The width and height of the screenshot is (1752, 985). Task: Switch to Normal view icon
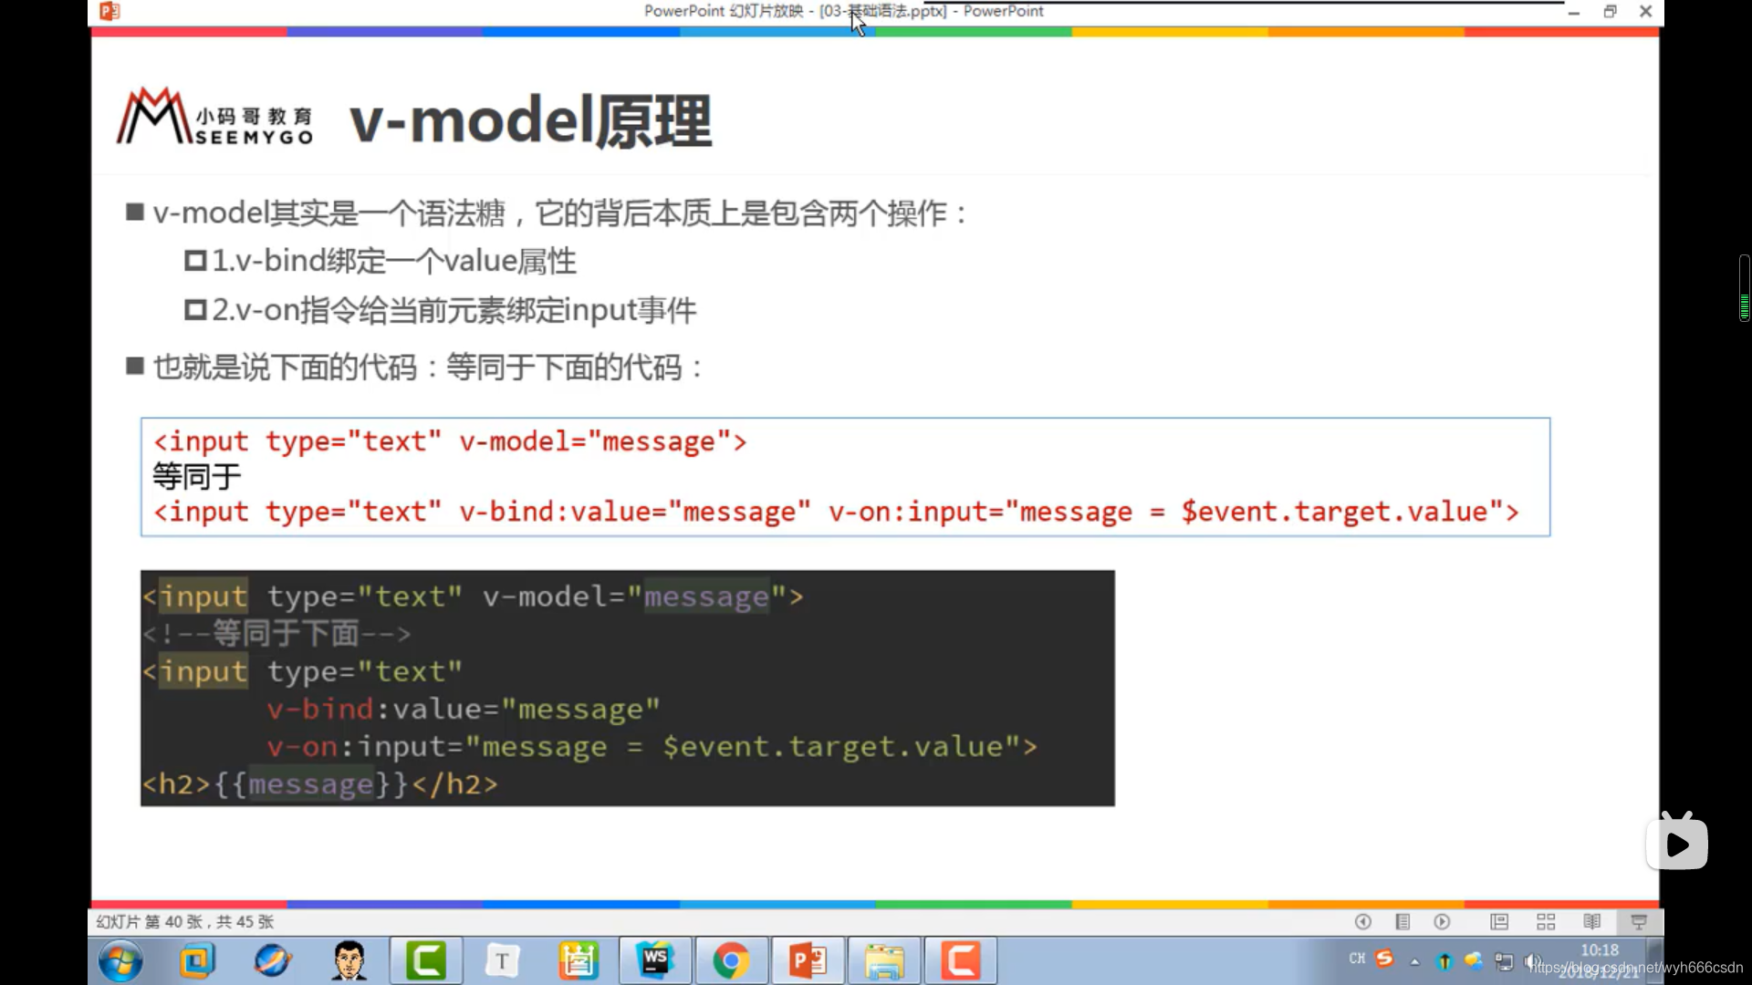coord(1499,922)
